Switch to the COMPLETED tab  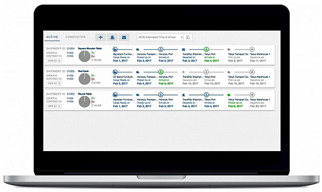[75, 37]
